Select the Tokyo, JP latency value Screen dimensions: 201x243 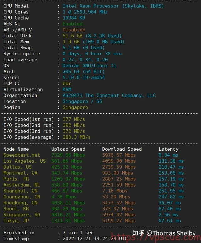click(x=170, y=221)
